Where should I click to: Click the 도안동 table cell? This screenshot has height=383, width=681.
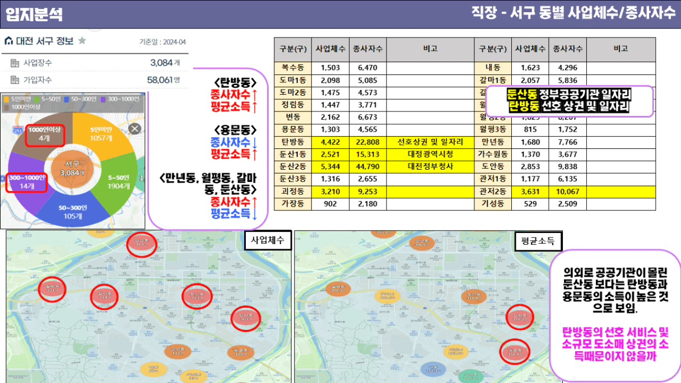[493, 167]
